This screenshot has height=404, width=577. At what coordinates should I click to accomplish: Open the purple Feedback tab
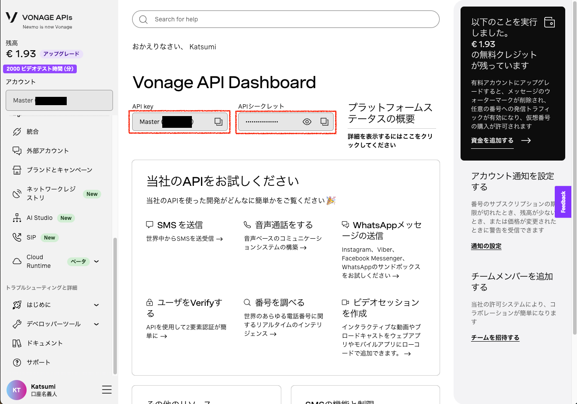[x=563, y=202]
